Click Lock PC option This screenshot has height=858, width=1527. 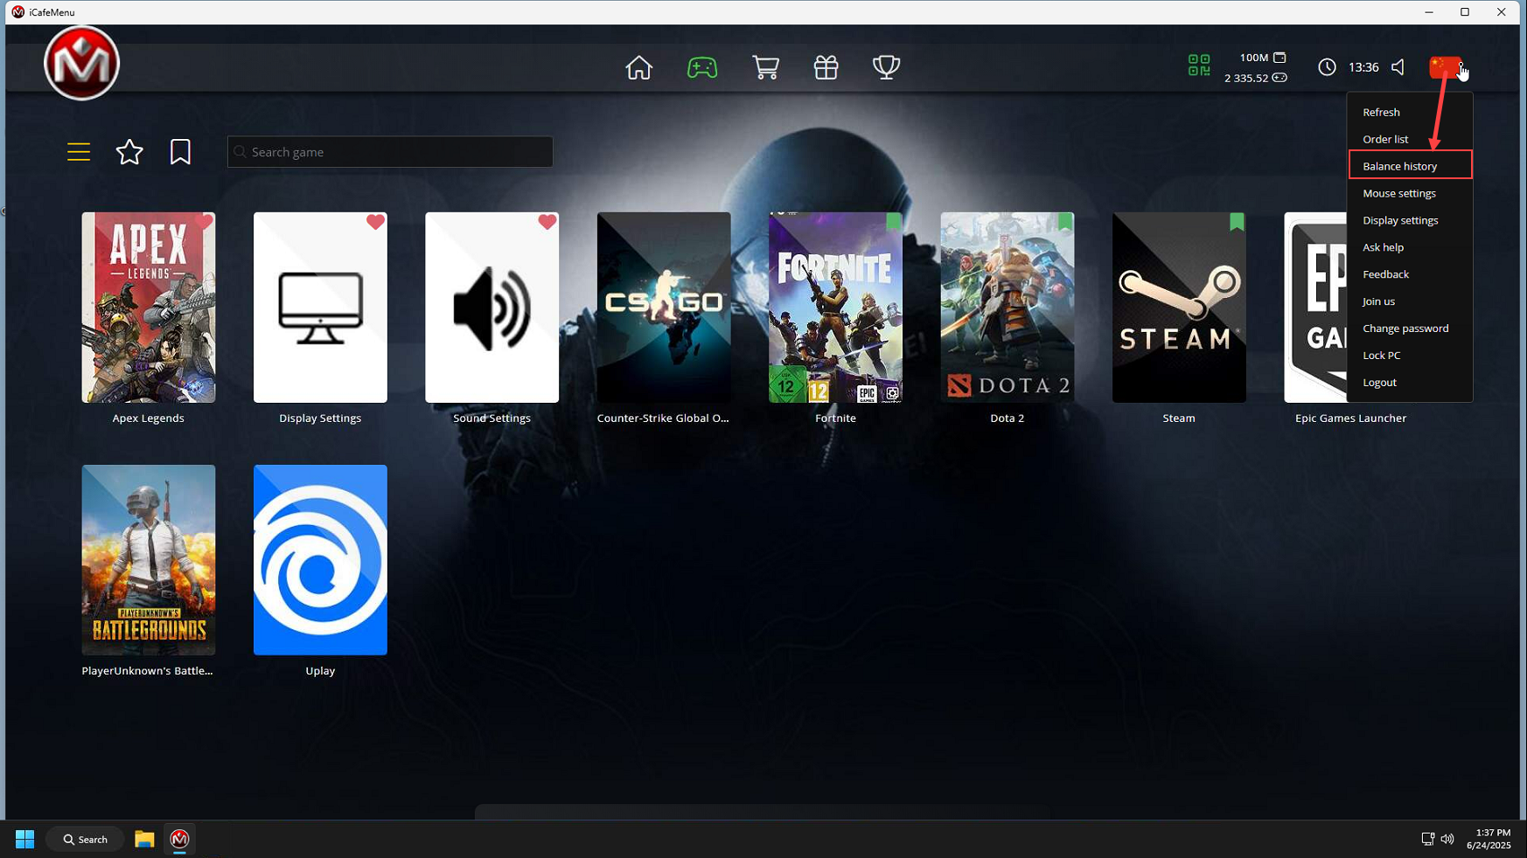tap(1381, 355)
